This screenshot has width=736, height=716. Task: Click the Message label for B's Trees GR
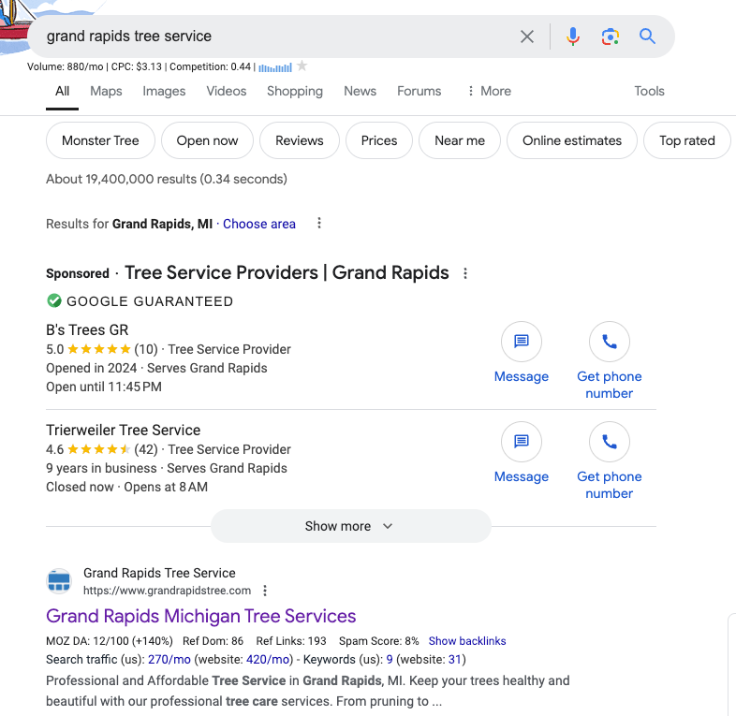522,376
